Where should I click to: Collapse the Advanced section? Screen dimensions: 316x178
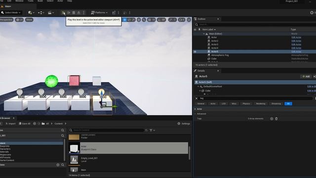(x=195, y=114)
